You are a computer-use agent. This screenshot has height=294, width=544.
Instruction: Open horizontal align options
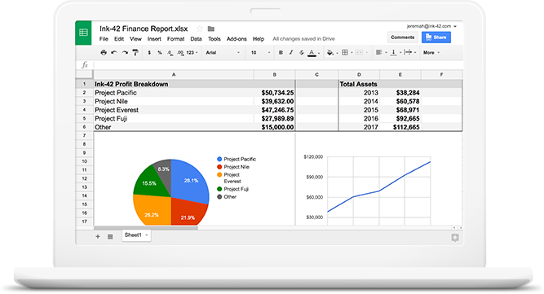pyautogui.click(x=379, y=53)
